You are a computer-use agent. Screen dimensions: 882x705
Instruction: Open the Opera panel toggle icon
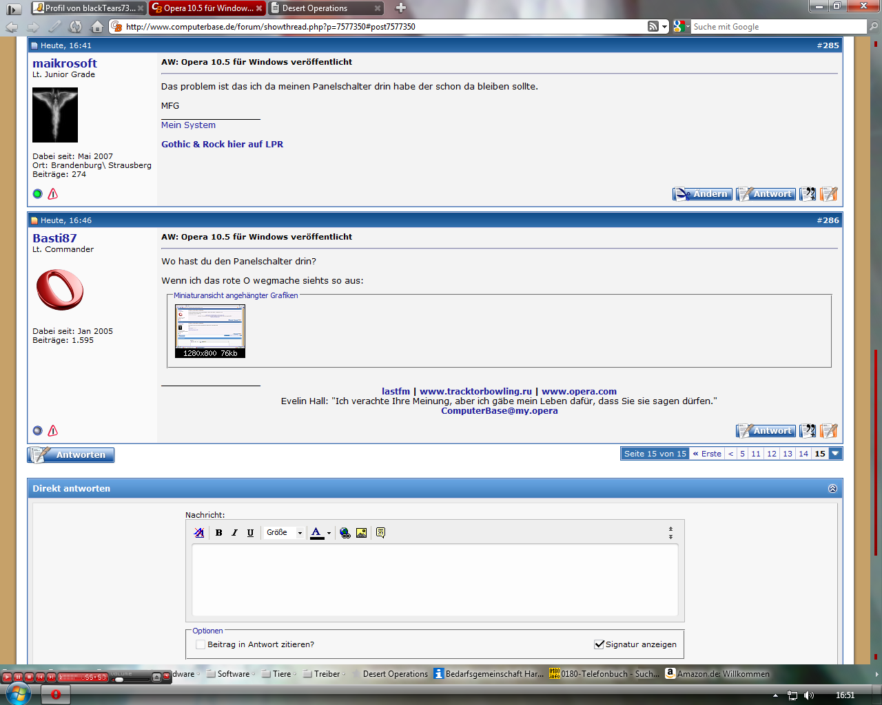pyautogui.click(x=14, y=9)
